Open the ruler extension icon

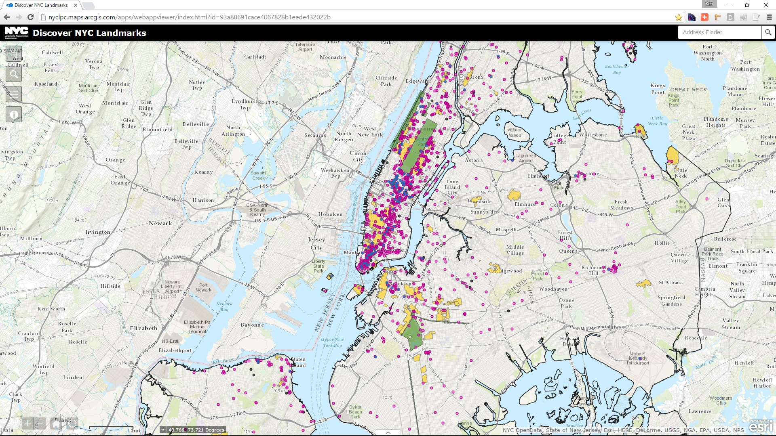point(717,17)
